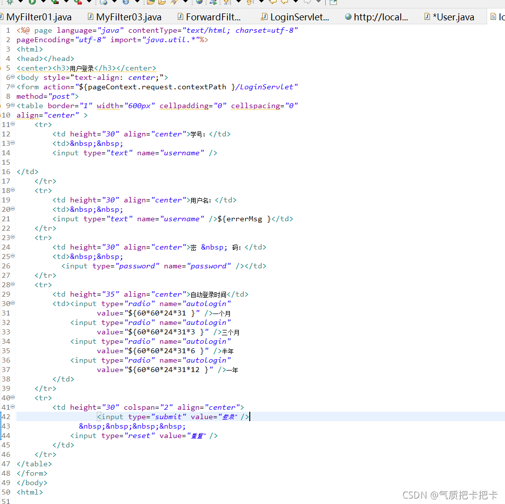Collapse the td fold at line 25
The image size is (505, 504).
13,256
